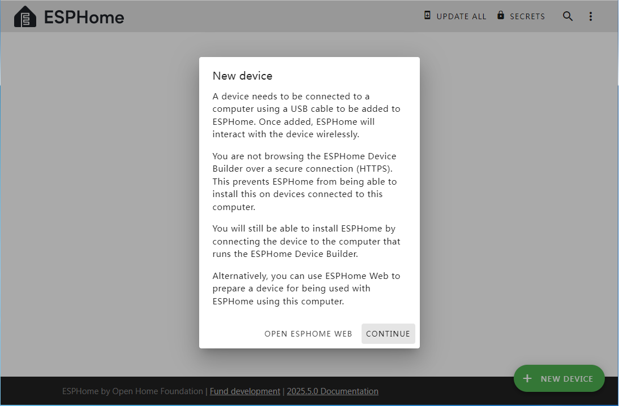Open search with the magnifier icon
The image size is (619, 406).
coord(568,16)
